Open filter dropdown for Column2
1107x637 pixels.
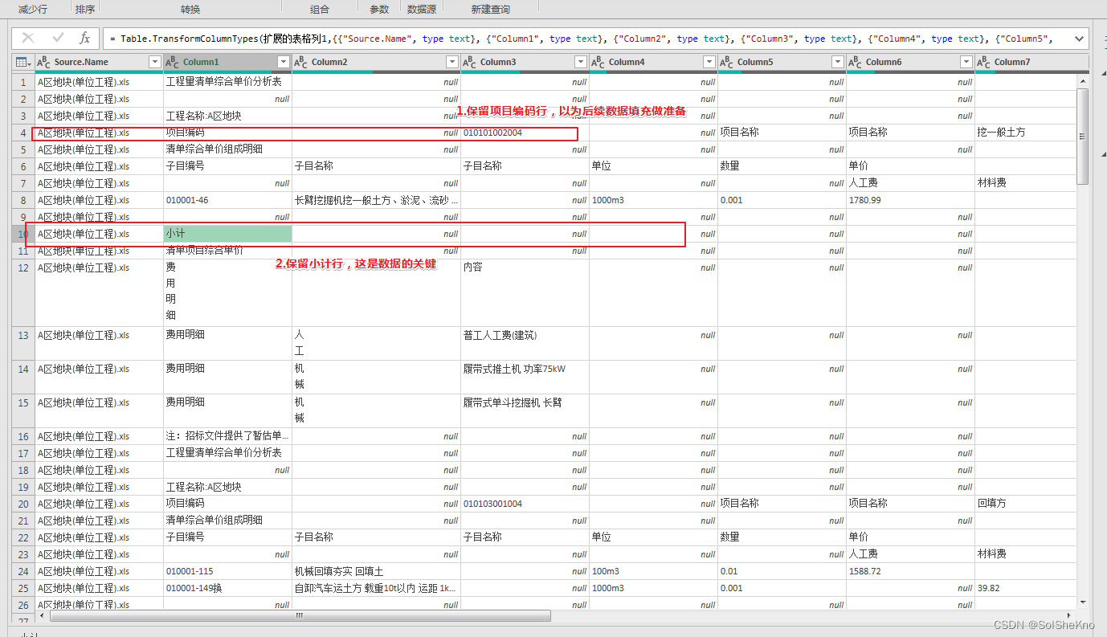[452, 62]
